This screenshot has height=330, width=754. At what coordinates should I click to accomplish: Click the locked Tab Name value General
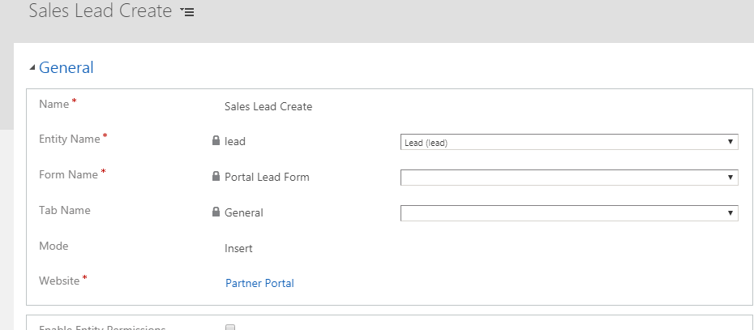click(x=244, y=212)
